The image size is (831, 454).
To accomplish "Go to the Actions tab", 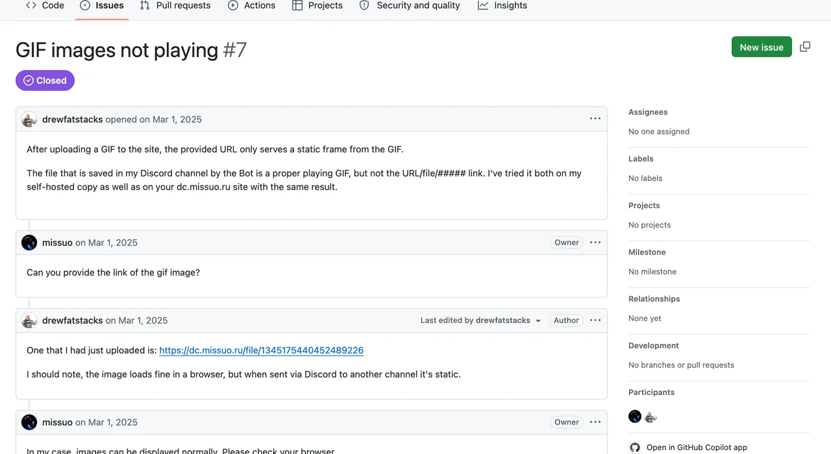I will click(x=251, y=5).
